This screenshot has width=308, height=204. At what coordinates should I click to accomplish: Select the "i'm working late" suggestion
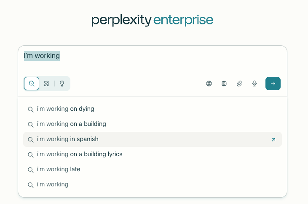(x=153, y=170)
